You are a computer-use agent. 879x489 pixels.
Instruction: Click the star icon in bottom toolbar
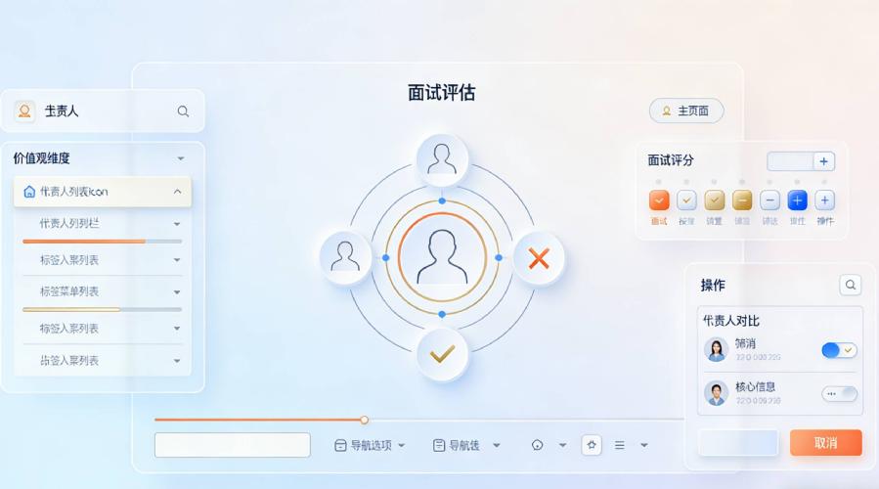[x=592, y=445]
